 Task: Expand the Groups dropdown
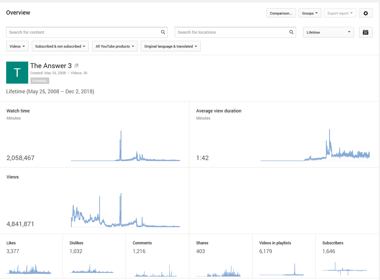click(310, 13)
